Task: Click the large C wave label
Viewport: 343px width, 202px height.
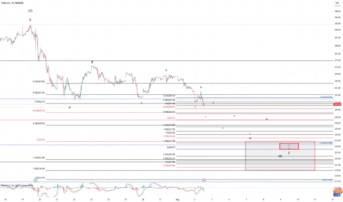Action: (289, 153)
